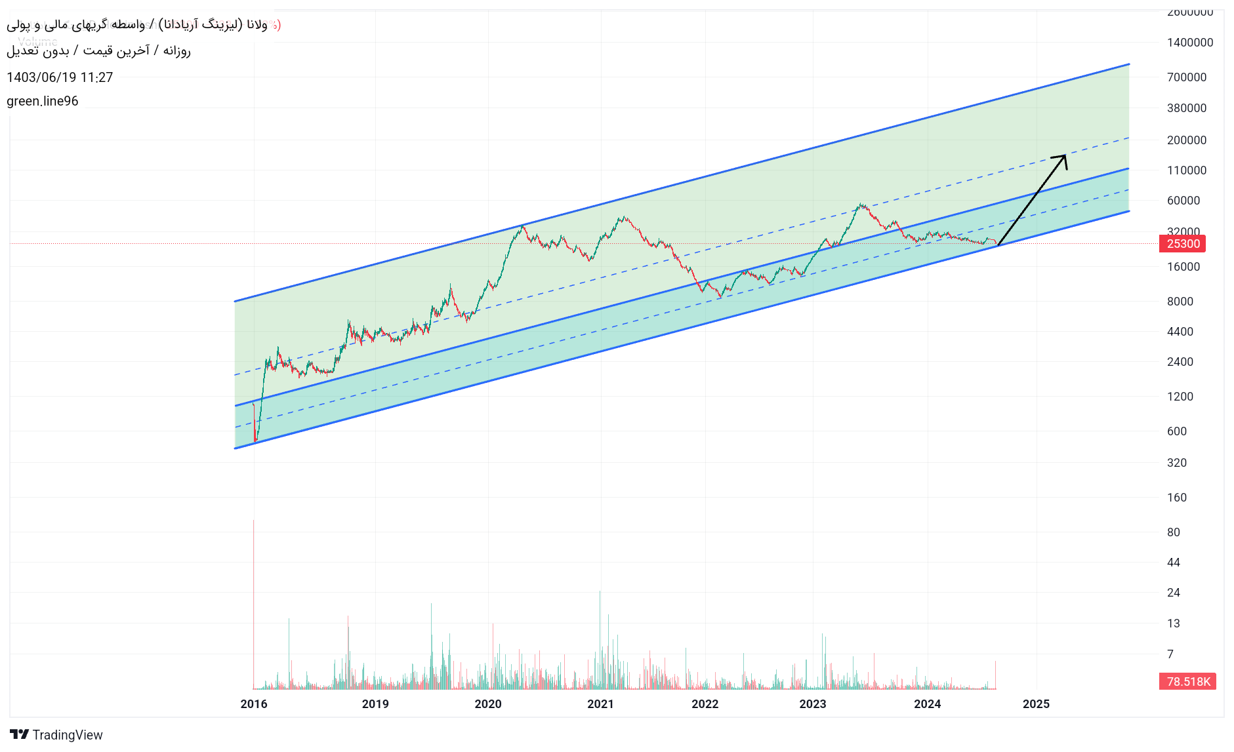The image size is (1234, 752).
Task: Click the 2025 time axis label
Action: pos(1037,704)
